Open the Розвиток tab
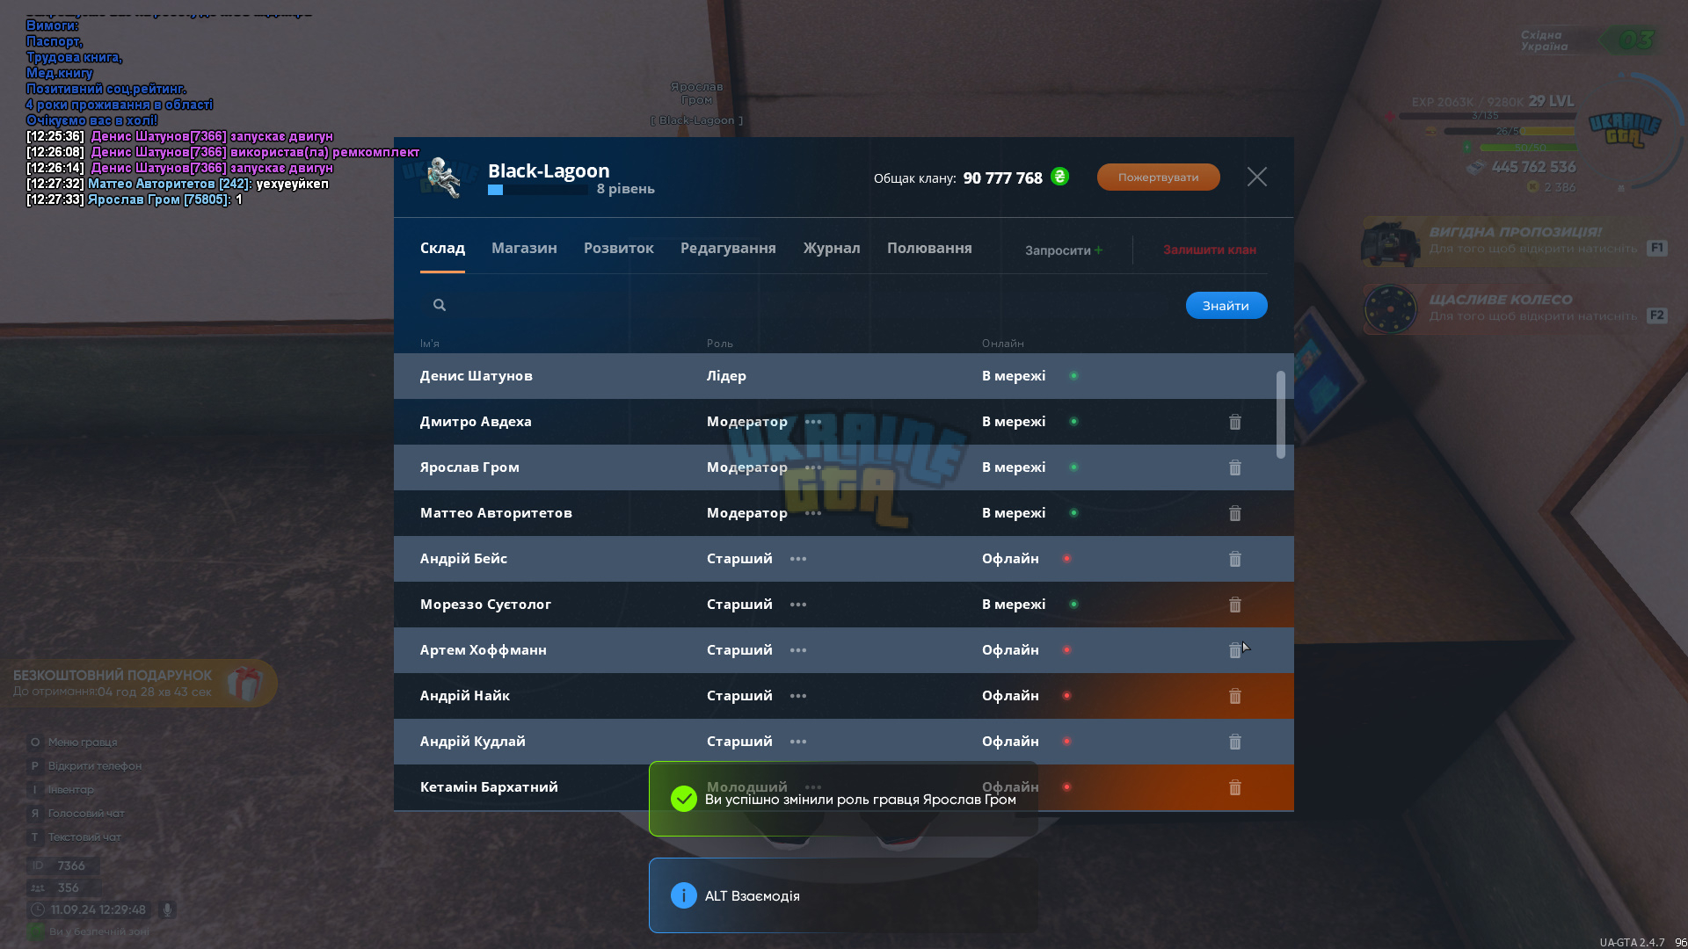 pyautogui.click(x=619, y=249)
